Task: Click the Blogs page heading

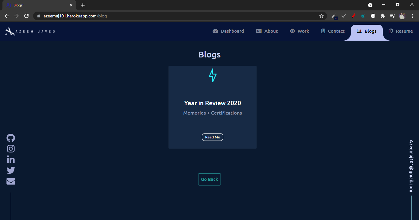Action: click(209, 55)
